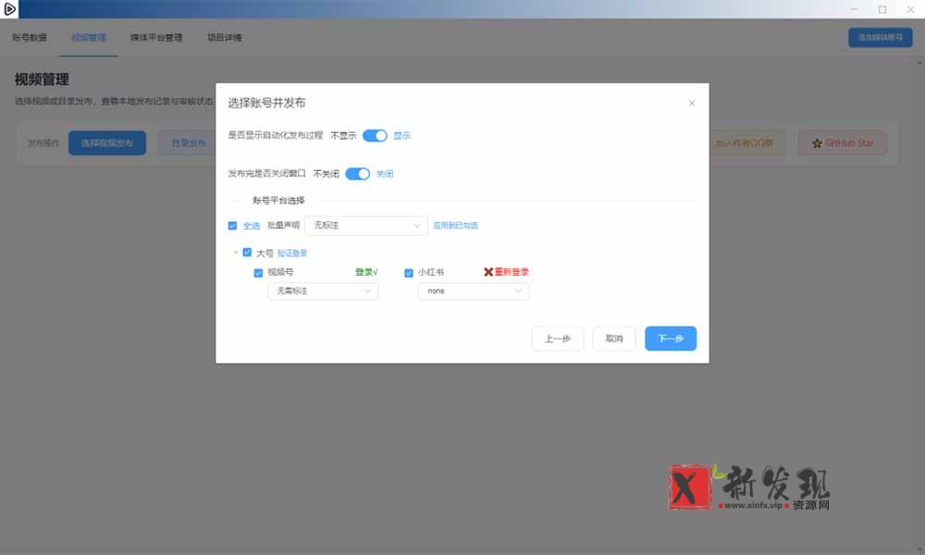This screenshot has height=555, width=925.
Task: Click the red 重新登录 link for 小红书
Action: pyautogui.click(x=512, y=272)
